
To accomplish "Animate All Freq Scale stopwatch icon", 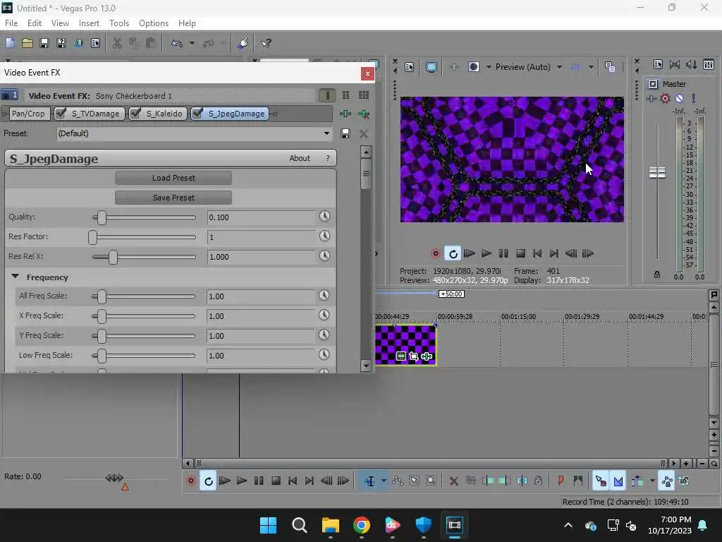I will [x=324, y=296].
